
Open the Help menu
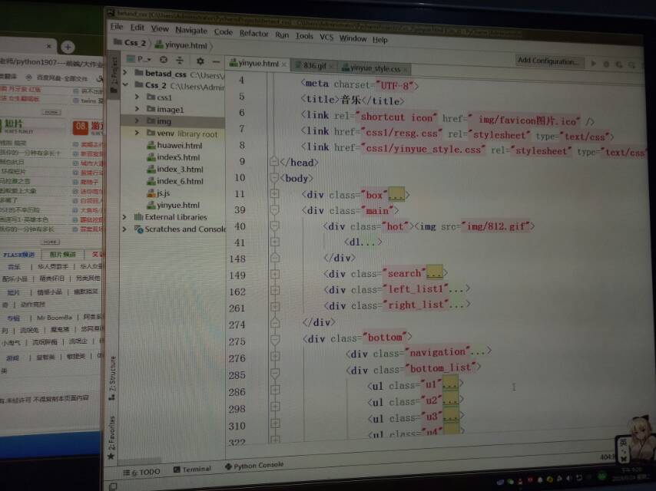click(380, 40)
